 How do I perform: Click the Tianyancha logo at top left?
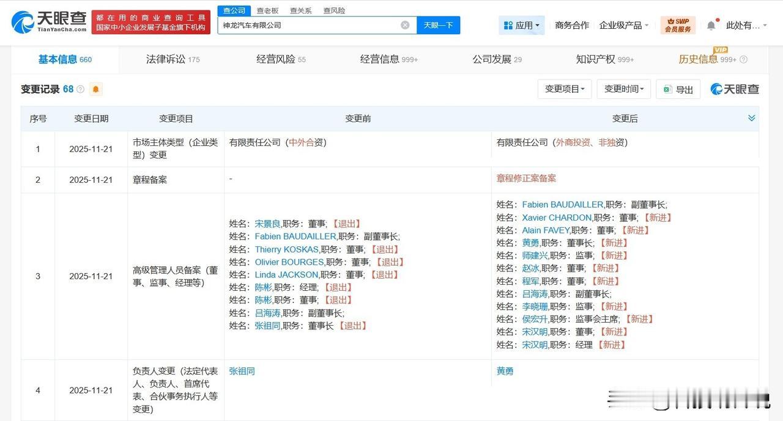(49, 21)
